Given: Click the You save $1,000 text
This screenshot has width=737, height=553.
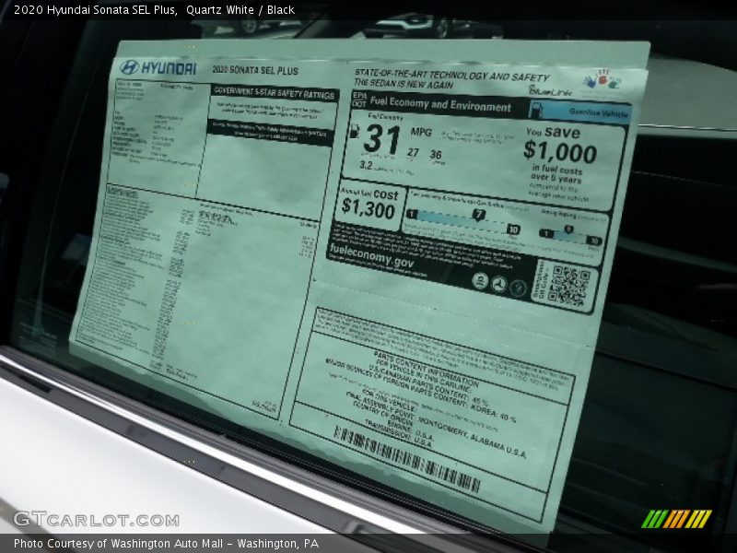Looking at the screenshot, I should click(x=560, y=147).
